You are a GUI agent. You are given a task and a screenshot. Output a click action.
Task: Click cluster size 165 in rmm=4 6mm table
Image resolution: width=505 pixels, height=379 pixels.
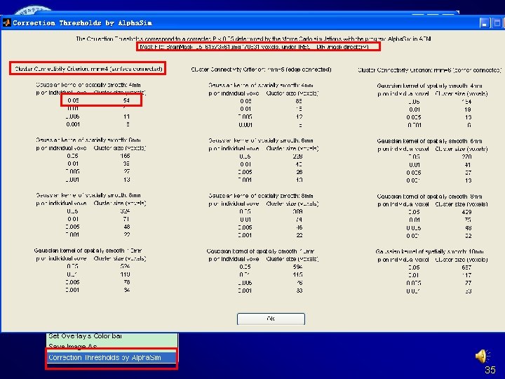click(125, 156)
